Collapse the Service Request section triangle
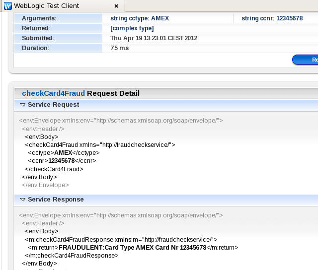 click(22, 105)
